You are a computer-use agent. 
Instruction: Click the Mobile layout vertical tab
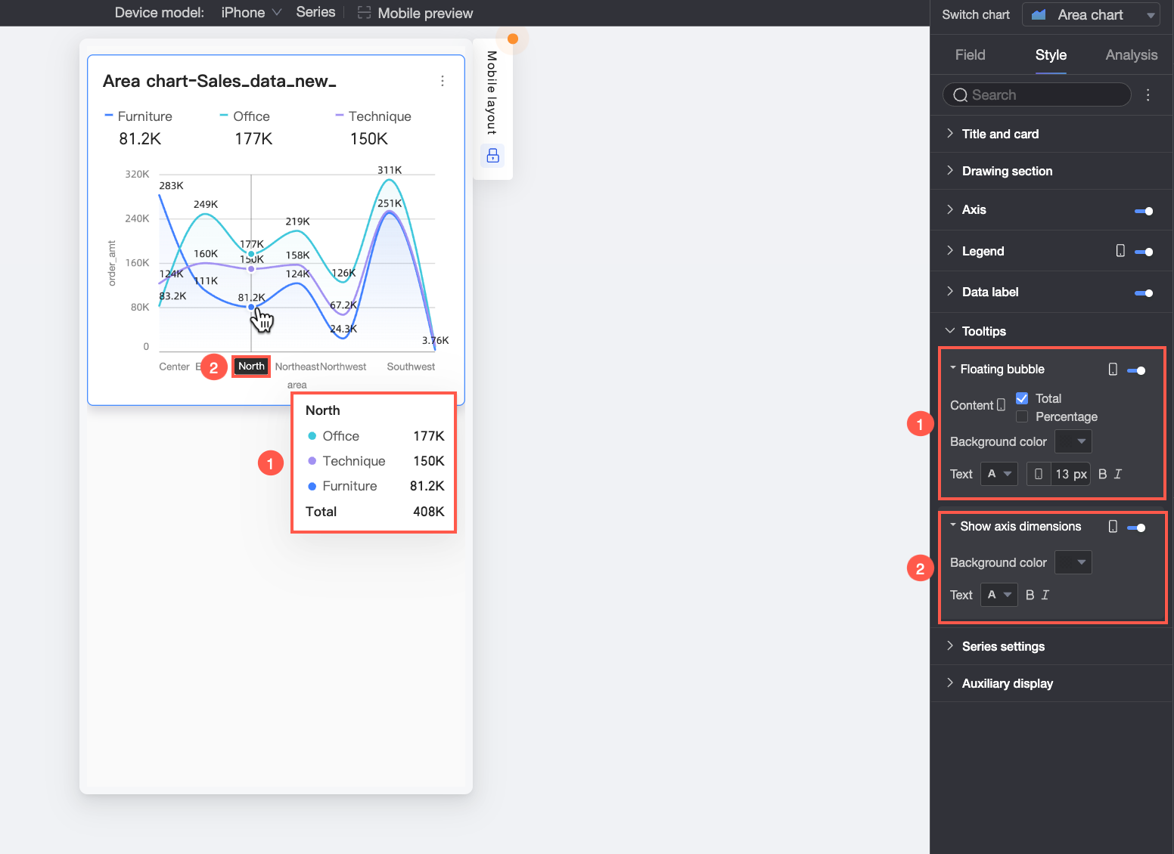(x=492, y=92)
